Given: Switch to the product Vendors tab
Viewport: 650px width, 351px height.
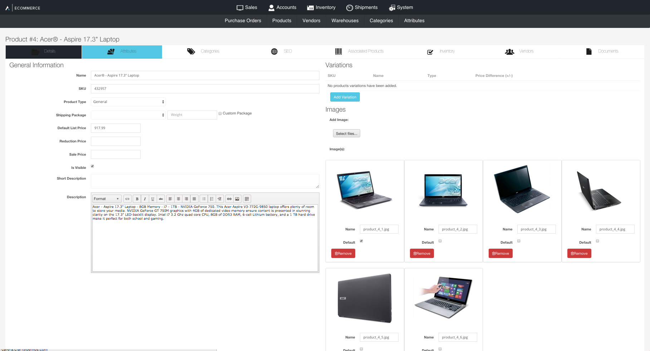Looking at the screenshot, I should (x=519, y=52).
